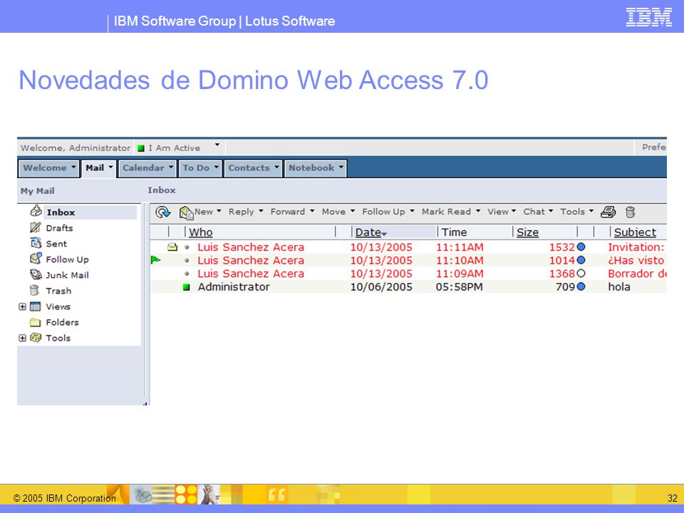Open the Forward dropdown menu
Viewport: 684px width, 513px height.
tap(312, 211)
